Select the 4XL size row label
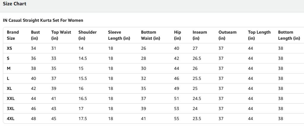The image size is (304, 129). pyautogui.click(x=11, y=119)
